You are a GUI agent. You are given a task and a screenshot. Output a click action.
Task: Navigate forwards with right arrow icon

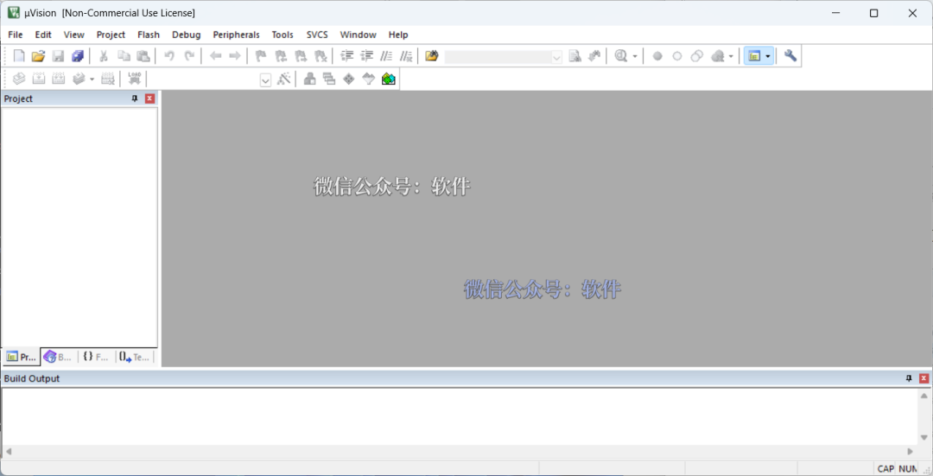(x=235, y=56)
